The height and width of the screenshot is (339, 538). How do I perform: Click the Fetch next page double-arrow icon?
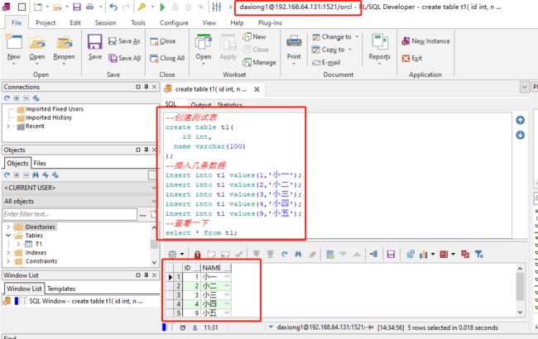click(257, 254)
